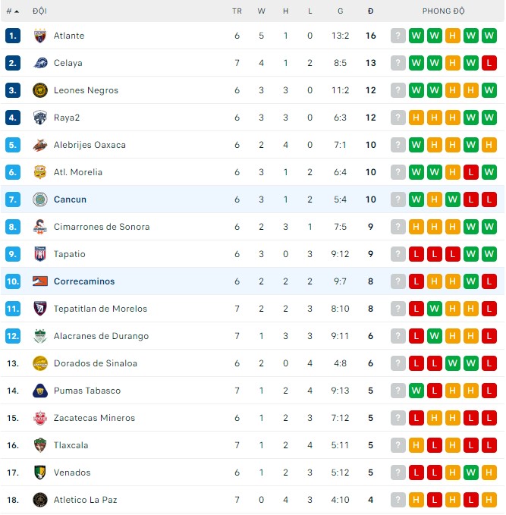The width and height of the screenshot is (506, 515).
Task: Click the Leones Negros team badge
Action: click(x=40, y=90)
